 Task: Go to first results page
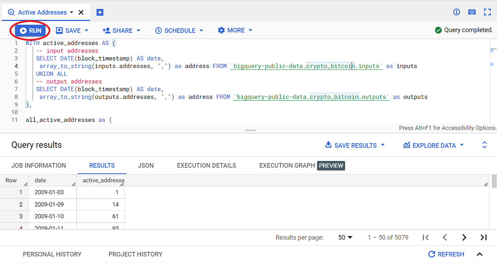[x=426, y=237]
